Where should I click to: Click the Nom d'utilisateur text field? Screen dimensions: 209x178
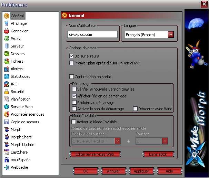click(92, 34)
